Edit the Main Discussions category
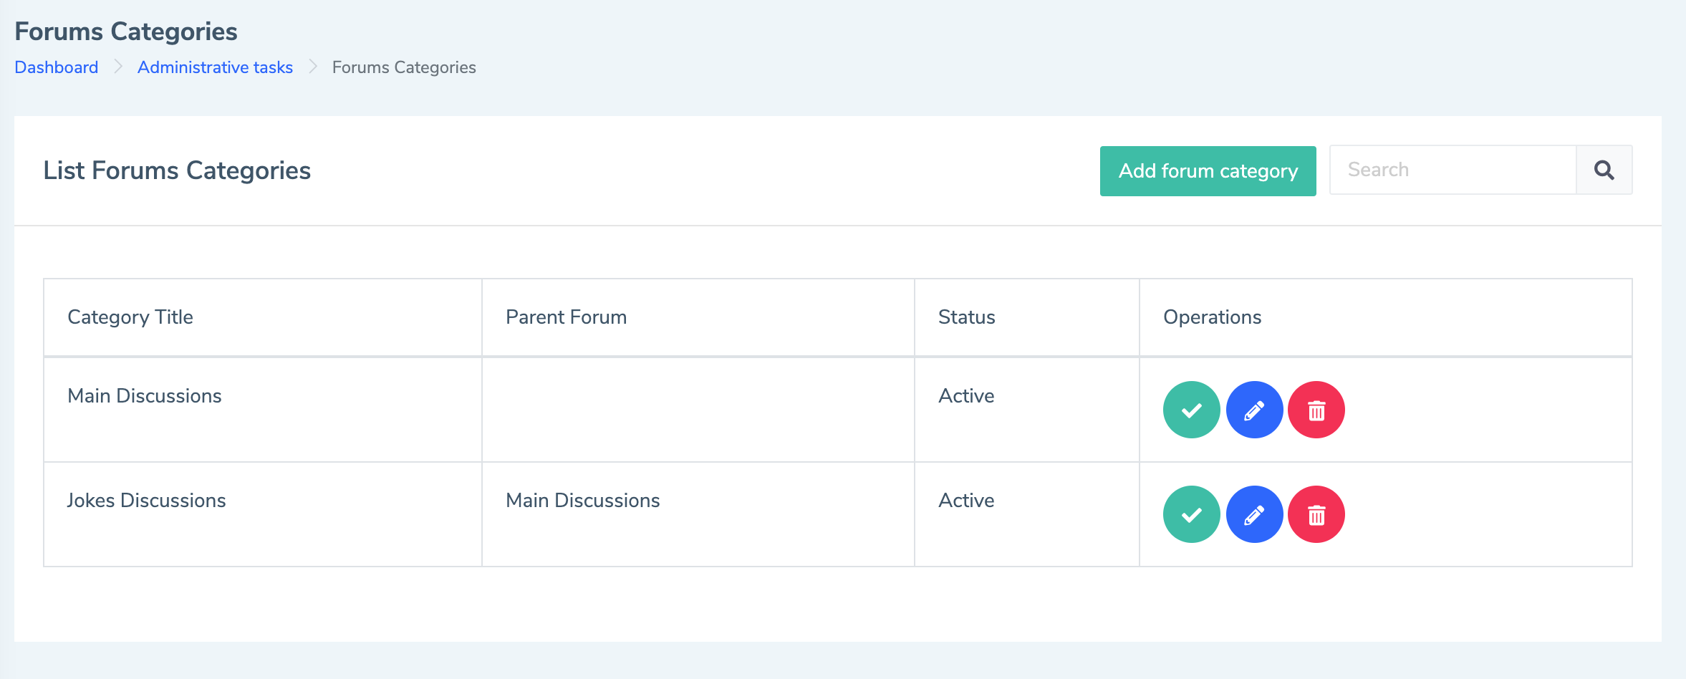Screen dimensions: 1686x679 (1254, 410)
